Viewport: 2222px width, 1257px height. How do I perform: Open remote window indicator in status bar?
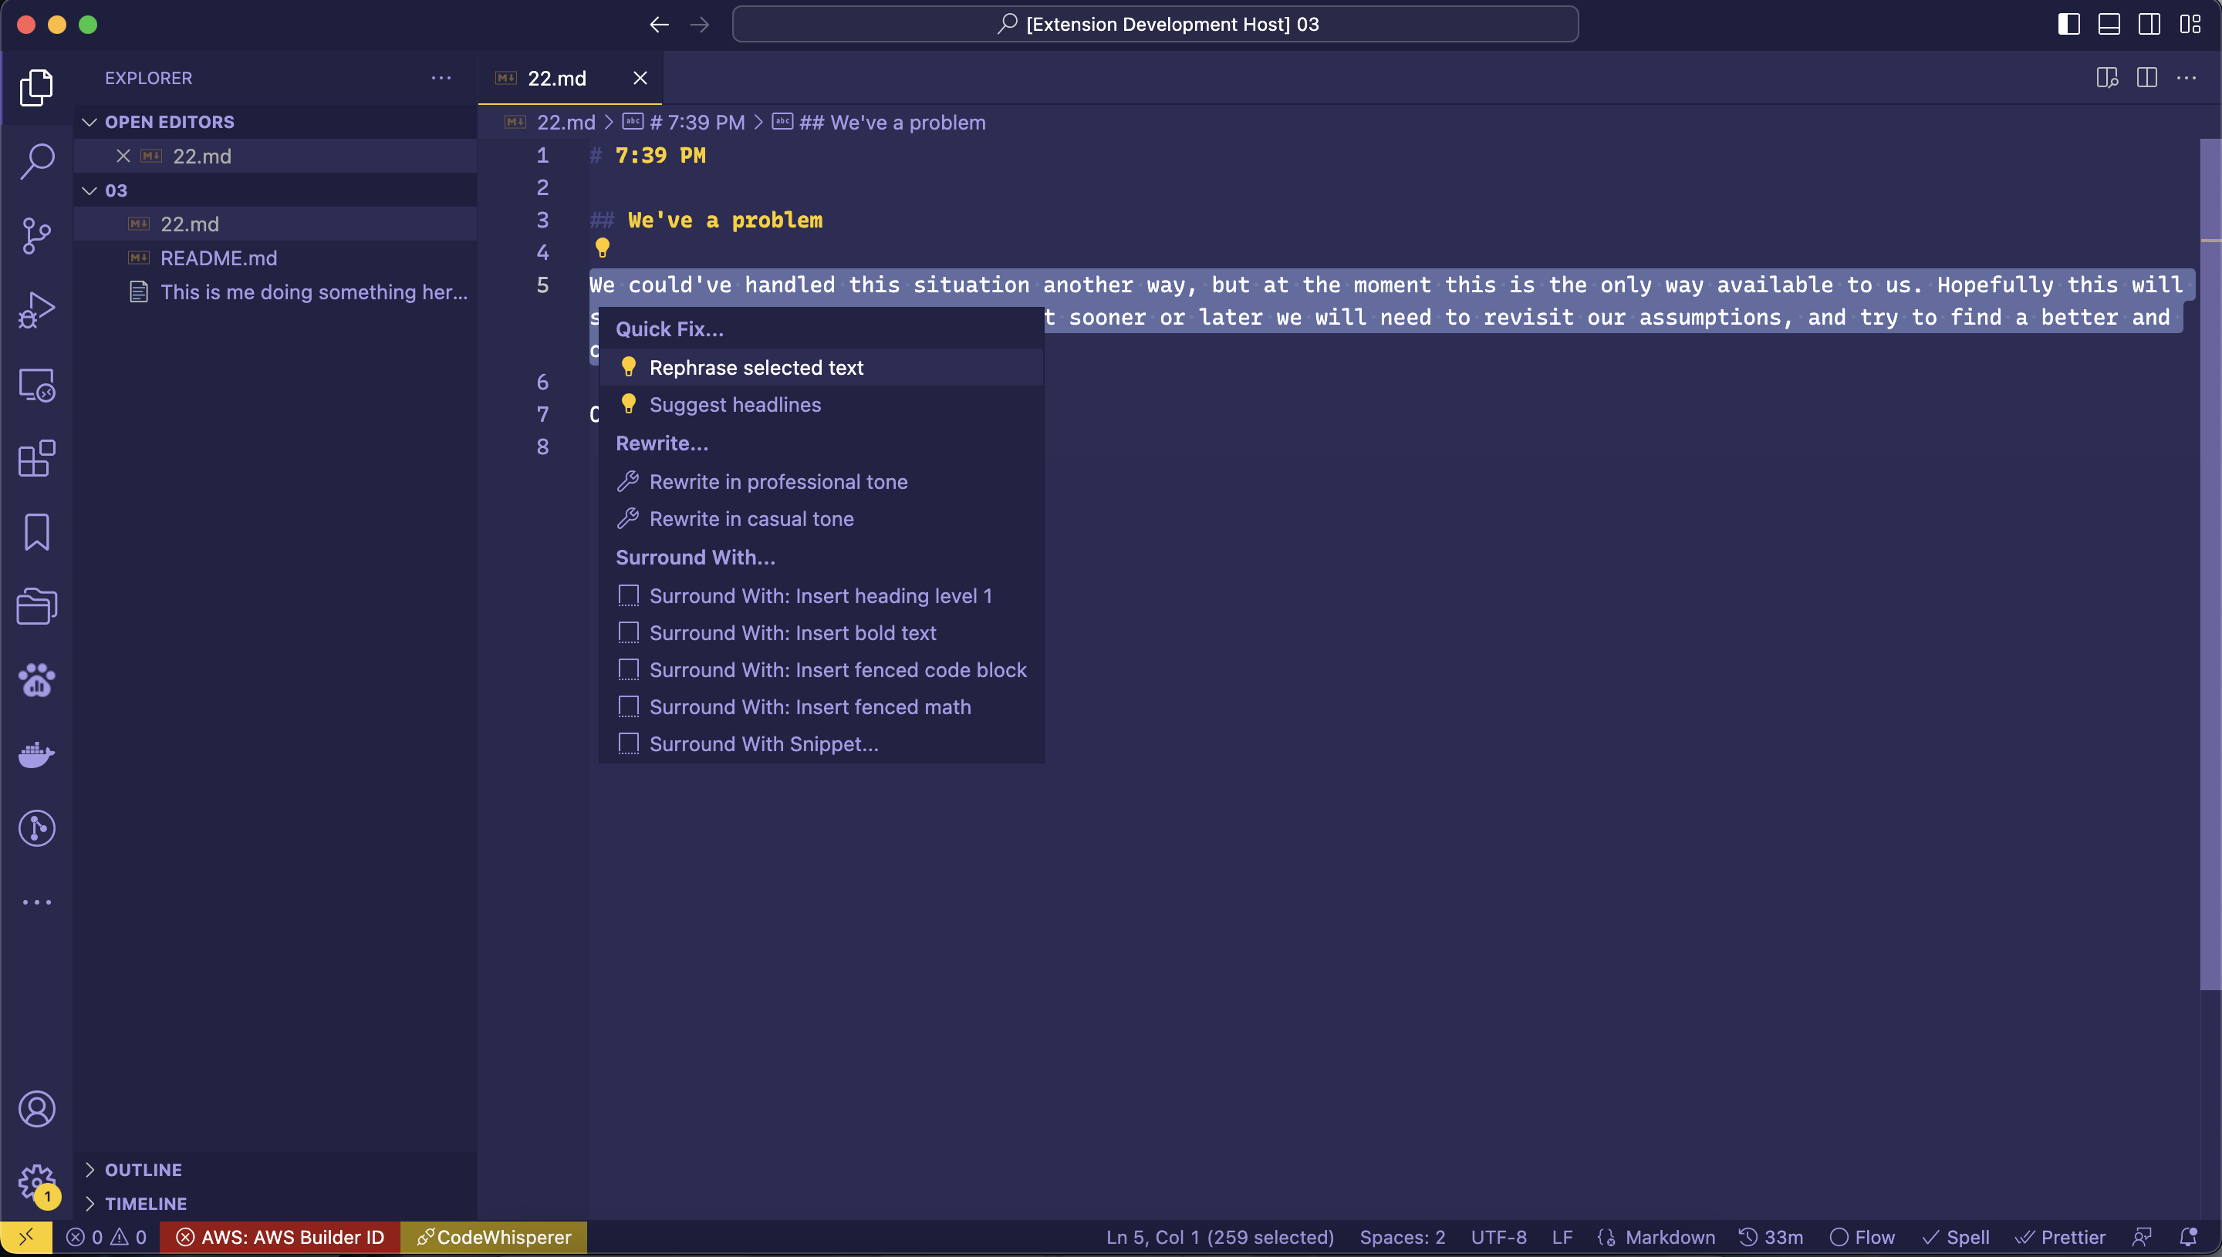26,1237
